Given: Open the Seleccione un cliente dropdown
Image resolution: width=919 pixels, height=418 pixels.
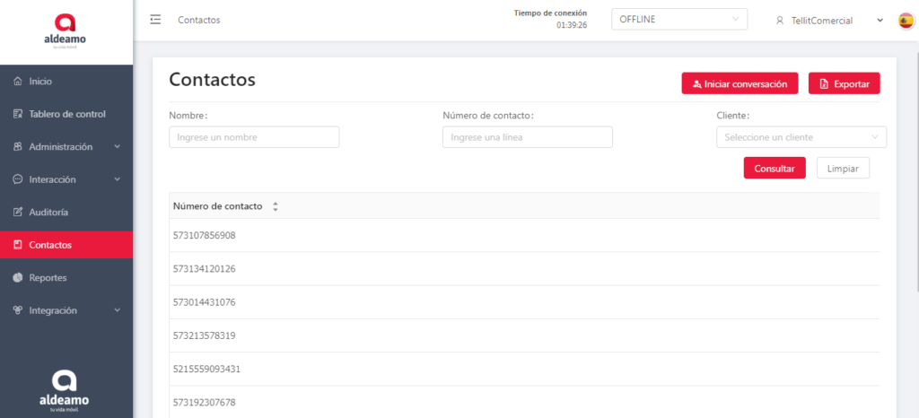Looking at the screenshot, I should 801,137.
